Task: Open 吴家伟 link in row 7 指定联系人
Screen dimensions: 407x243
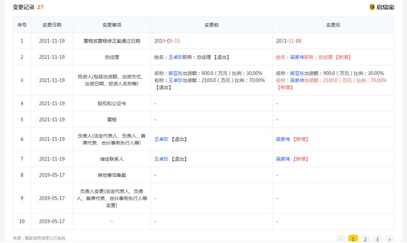Action: (282, 159)
